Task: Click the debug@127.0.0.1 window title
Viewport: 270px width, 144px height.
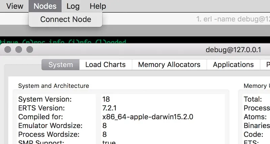Action: pos(233,50)
